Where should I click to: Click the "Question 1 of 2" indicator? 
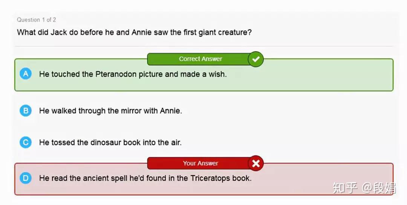(37, 20)
